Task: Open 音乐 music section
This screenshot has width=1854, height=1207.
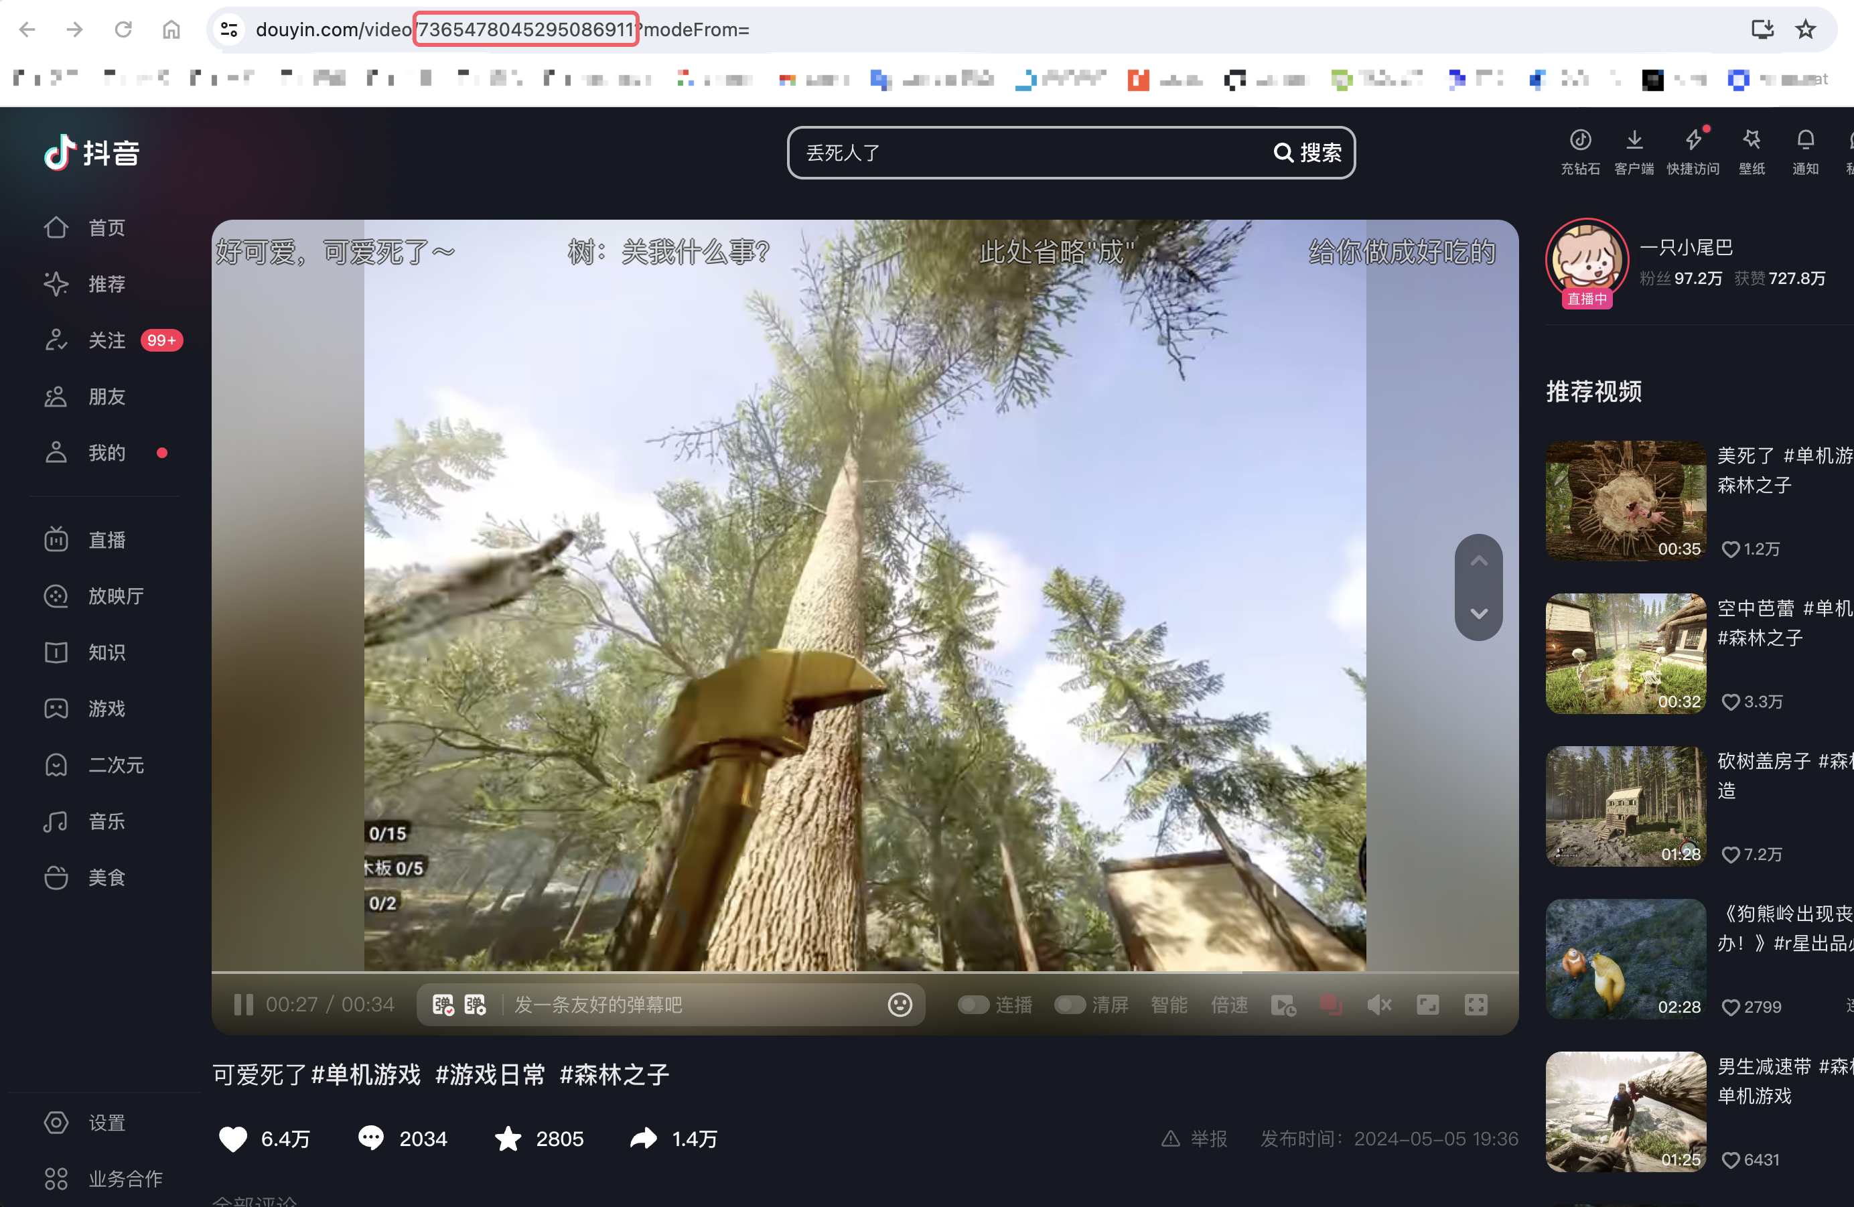Action: click(86, 821)
